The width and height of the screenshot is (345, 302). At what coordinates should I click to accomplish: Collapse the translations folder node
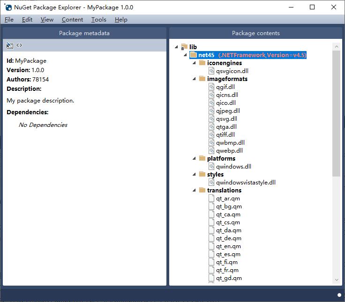point(194,190)
